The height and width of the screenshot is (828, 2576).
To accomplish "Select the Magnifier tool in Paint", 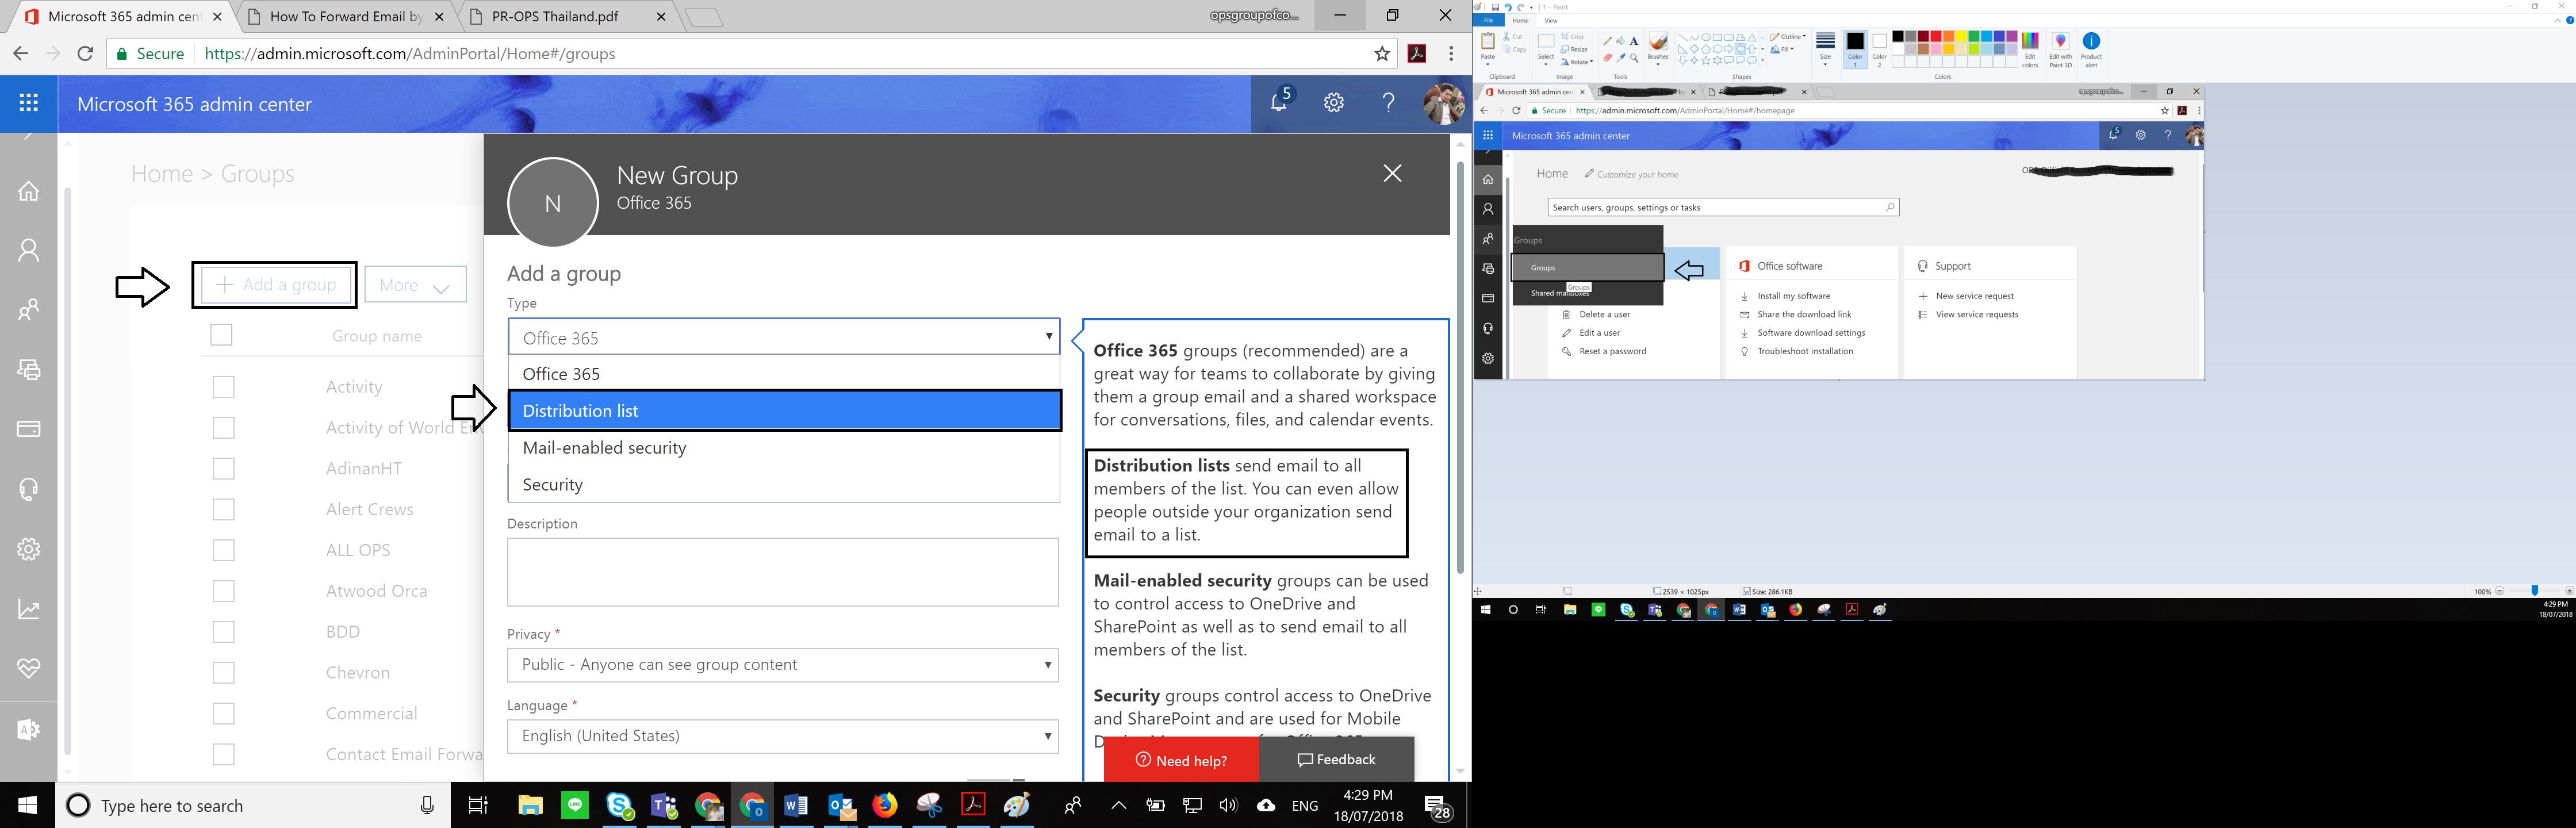I will pos(1634,58).
